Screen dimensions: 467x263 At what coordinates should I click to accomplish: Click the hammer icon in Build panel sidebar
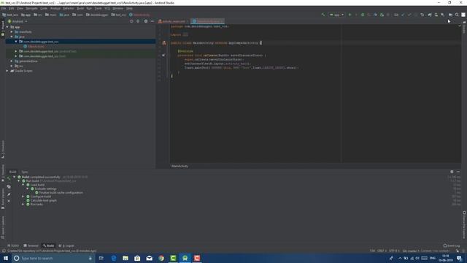[9, 178]
